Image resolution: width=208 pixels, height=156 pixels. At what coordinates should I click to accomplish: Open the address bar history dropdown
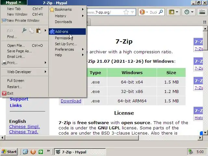coord(132,12)
